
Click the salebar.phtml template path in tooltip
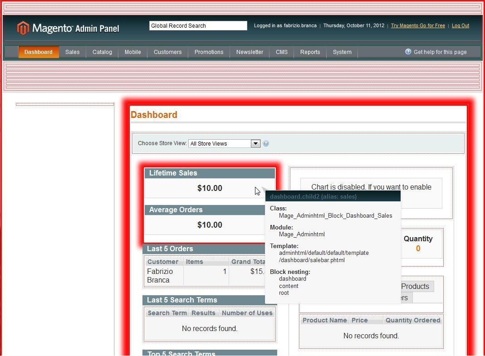click(324, 256)
